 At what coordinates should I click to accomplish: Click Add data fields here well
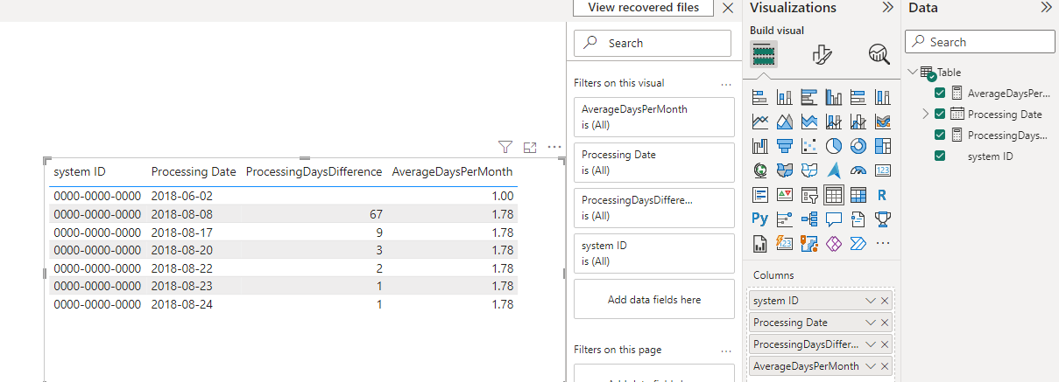[x=654, y=299]
